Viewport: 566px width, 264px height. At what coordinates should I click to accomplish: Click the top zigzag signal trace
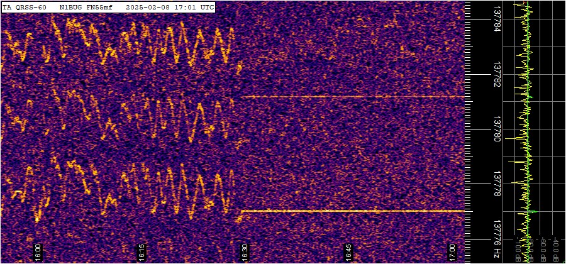[x=126, y=41]
